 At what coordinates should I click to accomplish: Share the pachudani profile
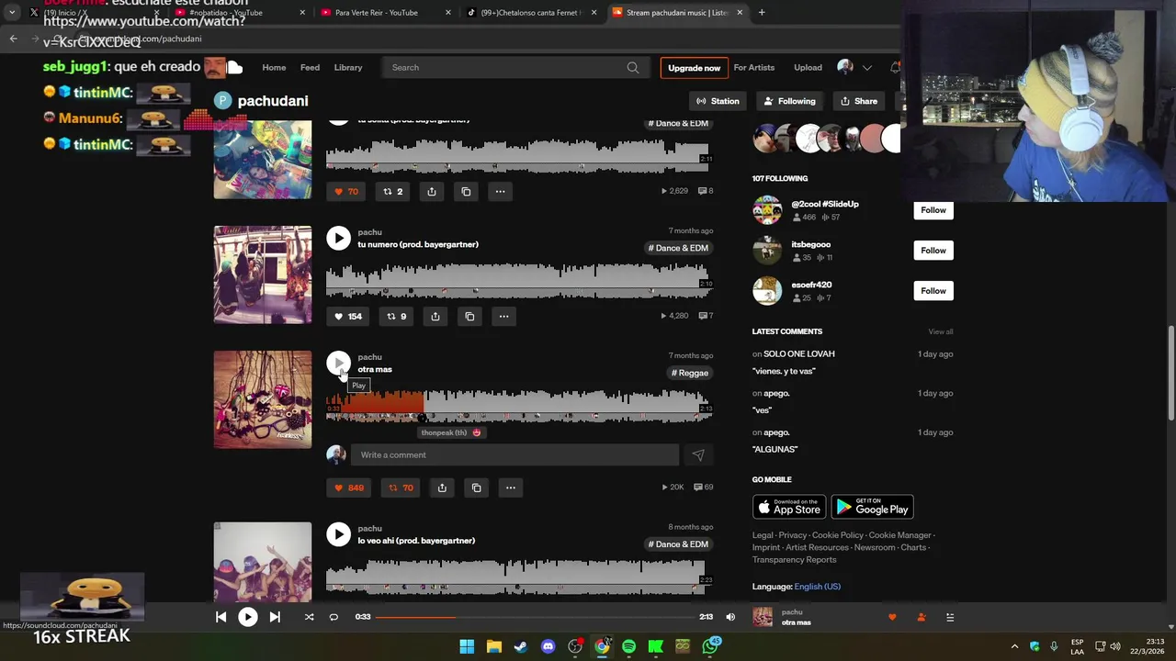[859, 101]
